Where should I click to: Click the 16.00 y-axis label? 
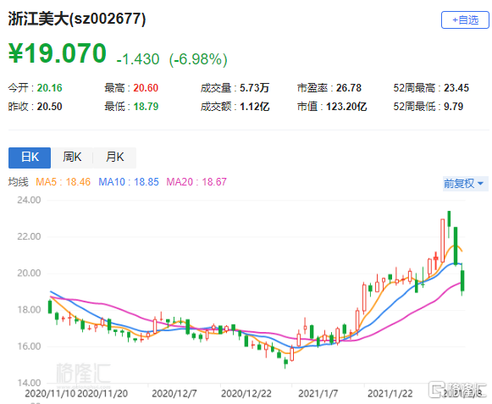click(x=29, y=346)
